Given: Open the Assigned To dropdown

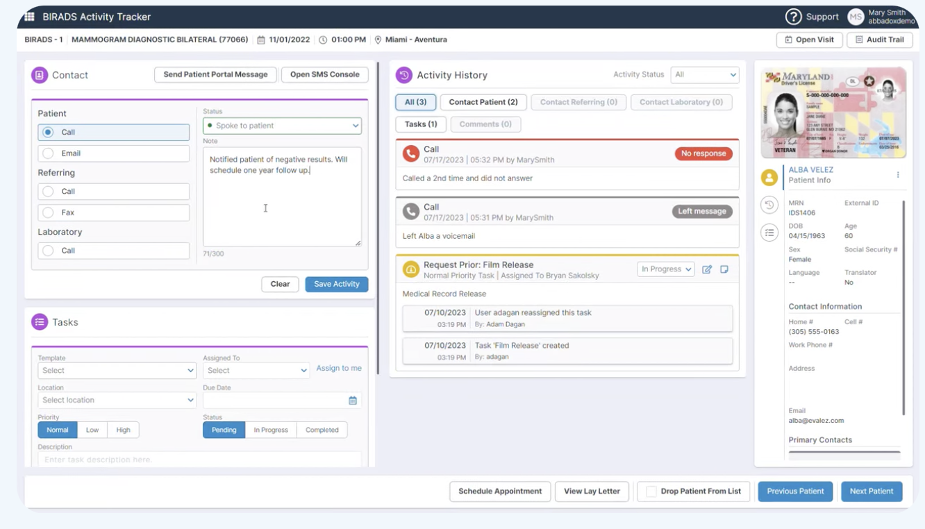Looking at the screenshot, I should 256,371.
